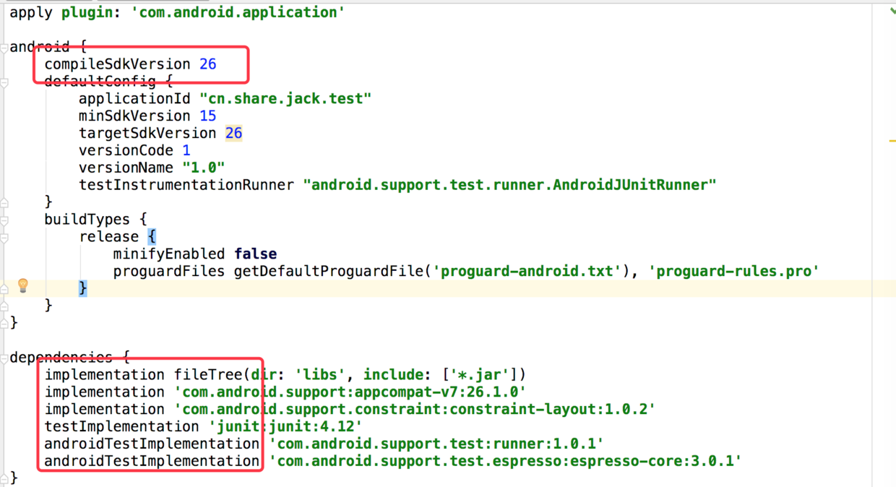The width and height of the screenshot is (896, 487).
Task: Click the espresso-core:3.0.1 dependency string
Action: (505, 461)
